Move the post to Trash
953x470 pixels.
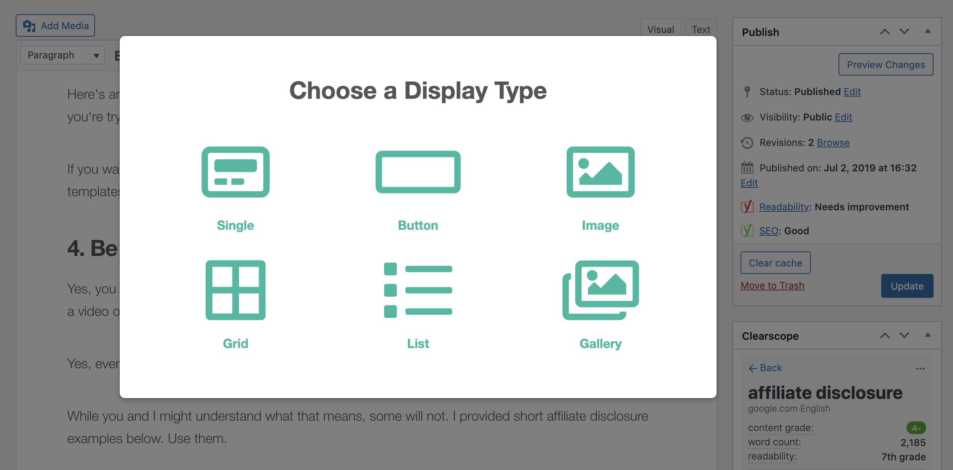[x=772, y=286]
